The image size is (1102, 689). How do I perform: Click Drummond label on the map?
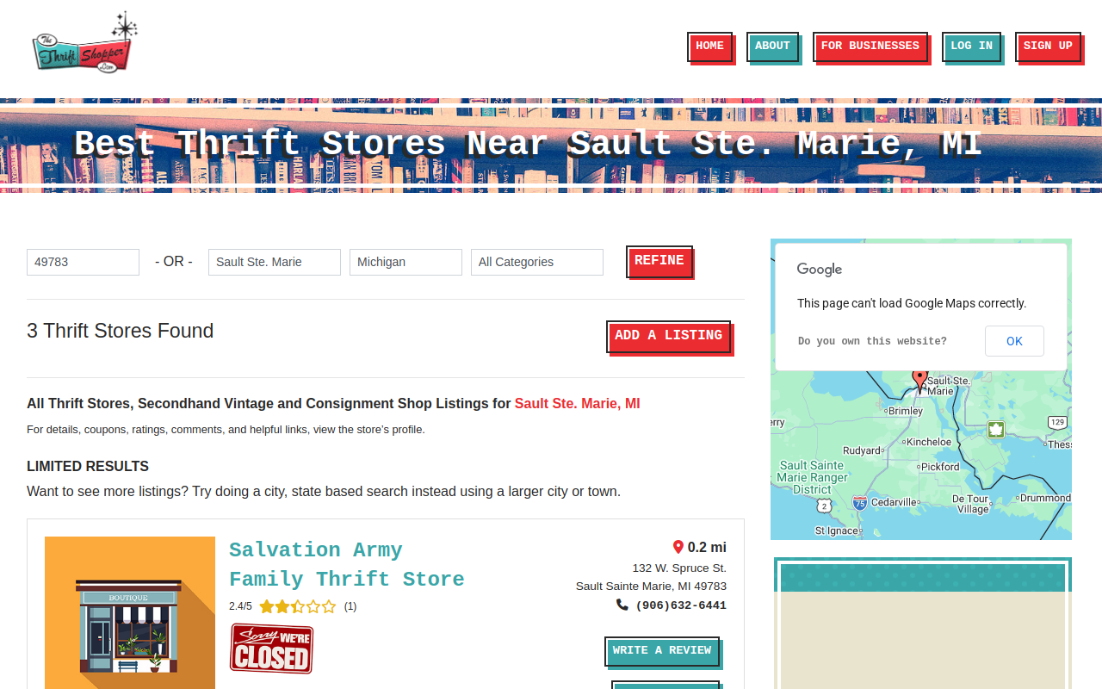(x=1046, y=498)
